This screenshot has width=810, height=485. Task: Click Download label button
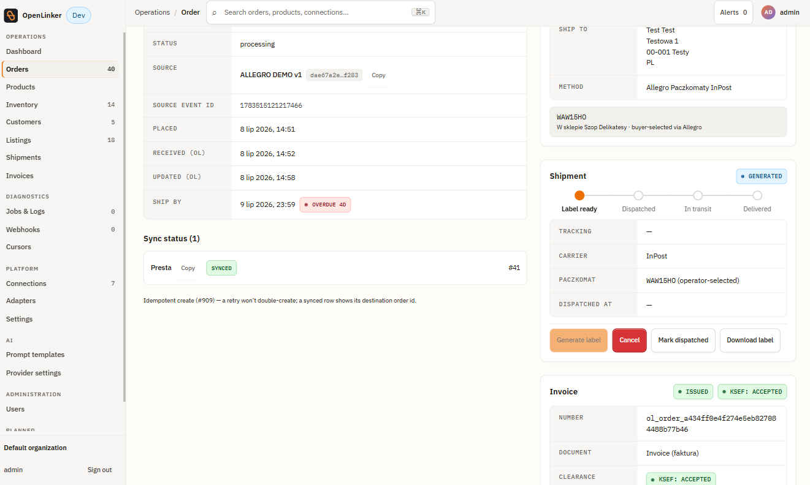(750, 340)
